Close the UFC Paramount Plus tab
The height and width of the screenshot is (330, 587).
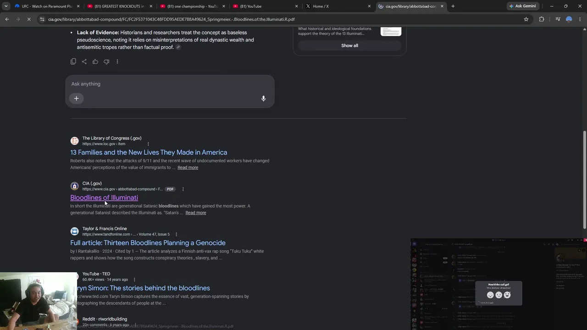78,6
